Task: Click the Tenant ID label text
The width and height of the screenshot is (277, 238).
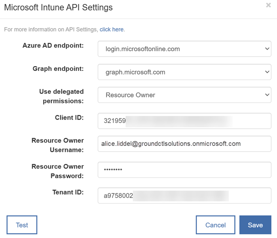Action: 69,192
